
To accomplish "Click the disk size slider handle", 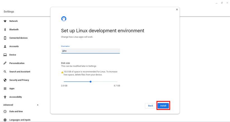I will [x=91, y=82].
